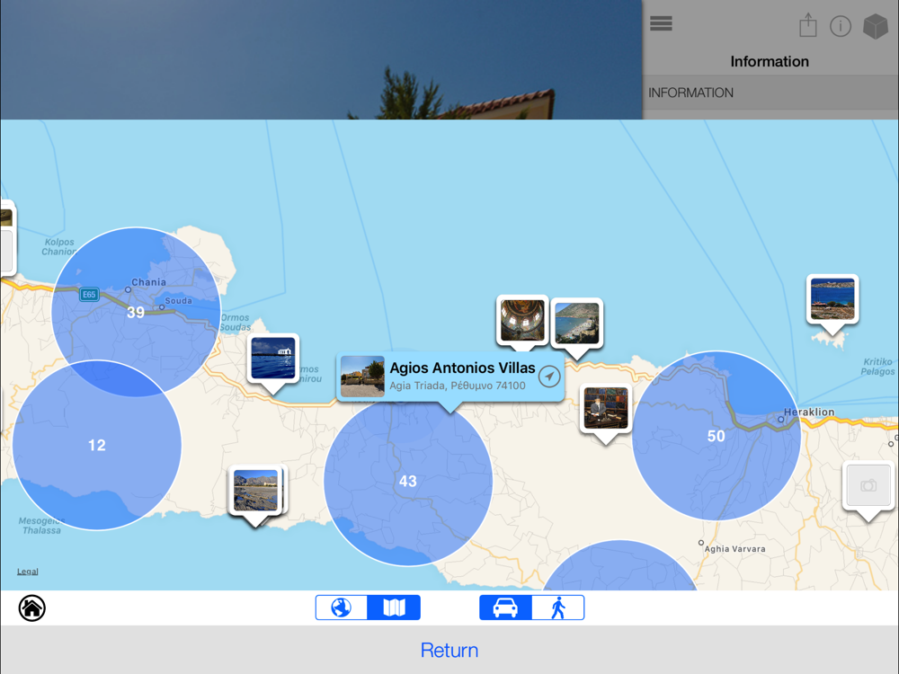The image size is (899, 674).
Task: Open the hamburger menu icon
Action: pyautogui.click(x=661, y=24)
